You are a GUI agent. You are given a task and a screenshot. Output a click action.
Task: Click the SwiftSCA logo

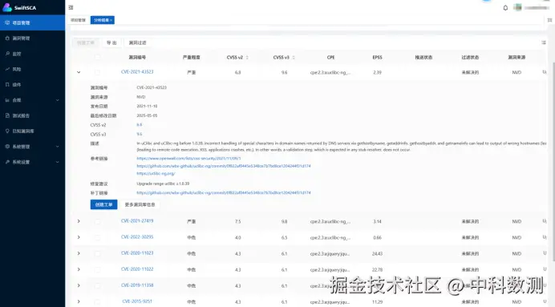(x=19, y=7)
